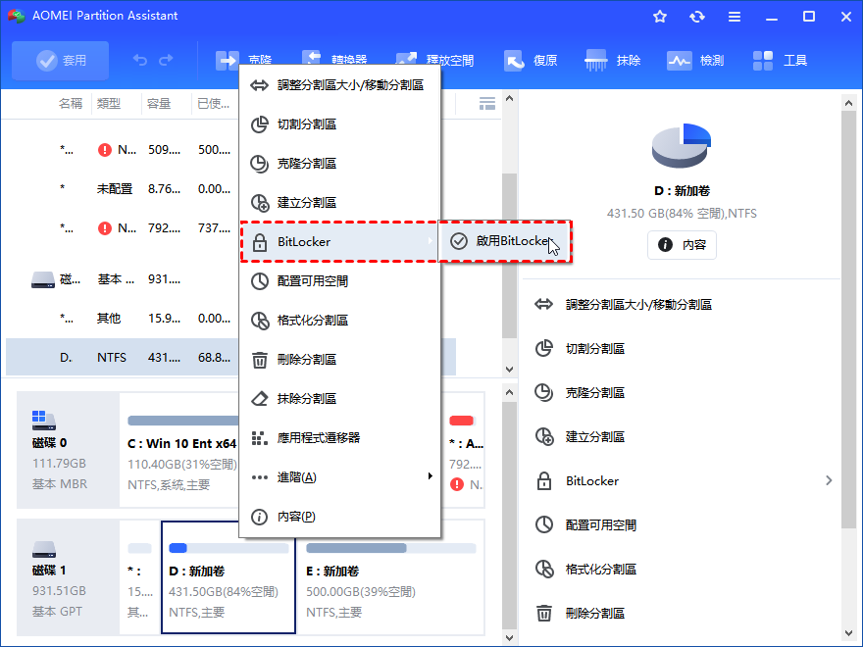
Task: Expand the Advanced (進階) submenu arrow
Action: (x=431, y=476)
